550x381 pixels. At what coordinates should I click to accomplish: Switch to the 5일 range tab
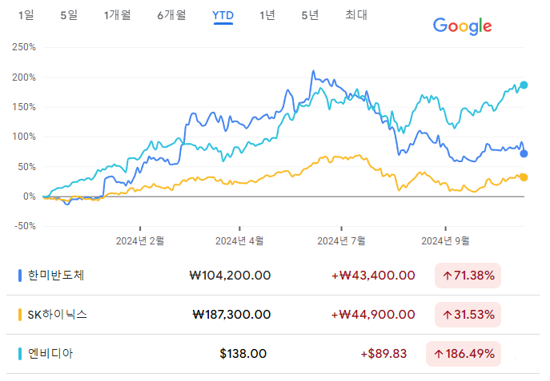(x=69, y=15)
